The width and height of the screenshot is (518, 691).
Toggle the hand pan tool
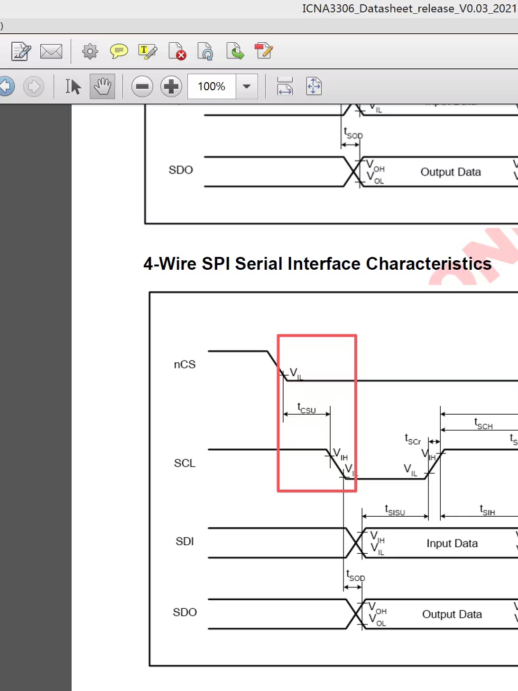click(x=102, y=86)
